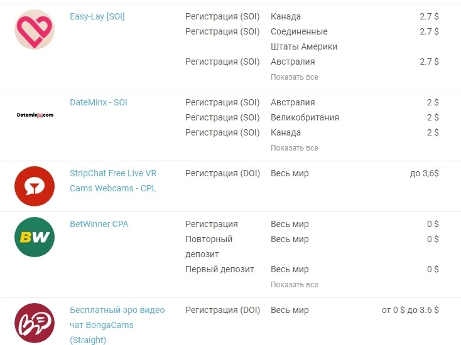Click the green BW BetWinner logo

click(x=35, y=237)
